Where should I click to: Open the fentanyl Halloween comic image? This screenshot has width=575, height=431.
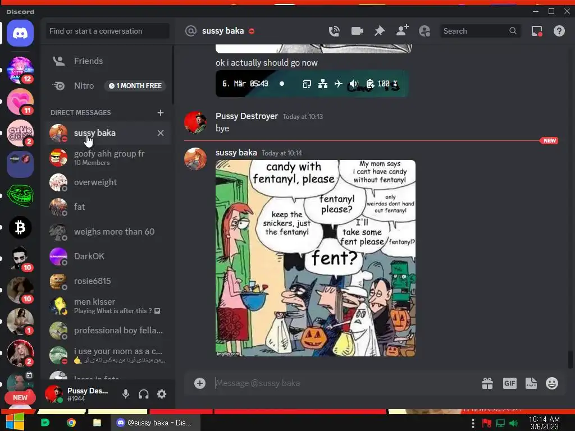pyautogui.click(x=316, y=258)
